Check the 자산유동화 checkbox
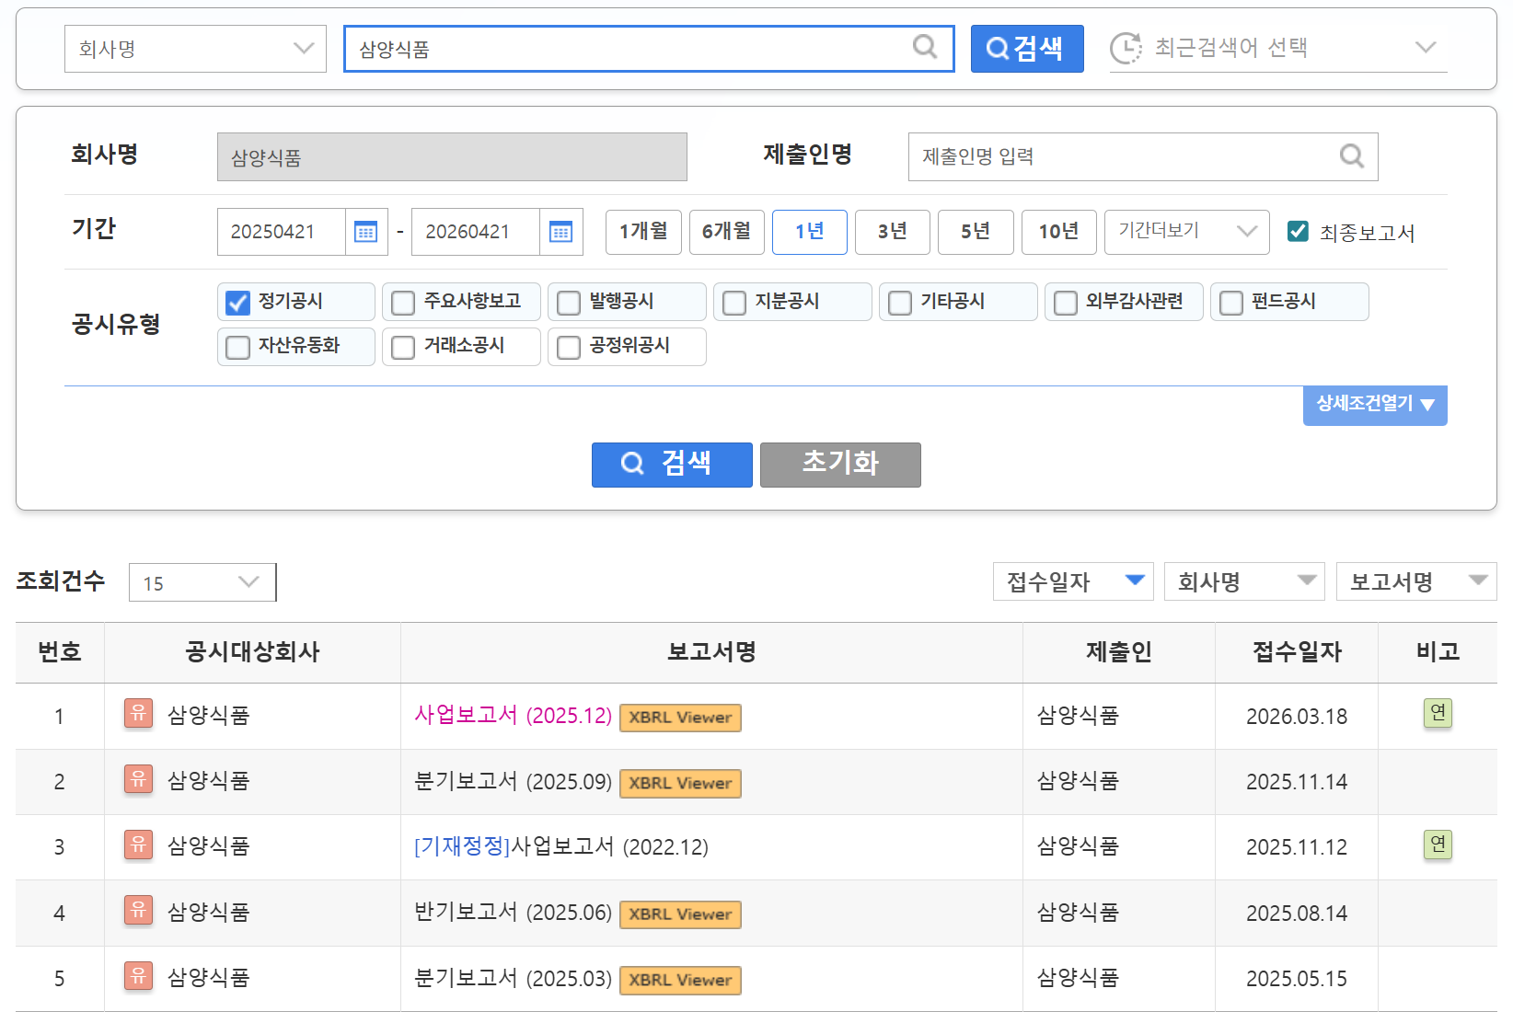The width and height of the screenshot is (1513, 1023). pos(237,347)
